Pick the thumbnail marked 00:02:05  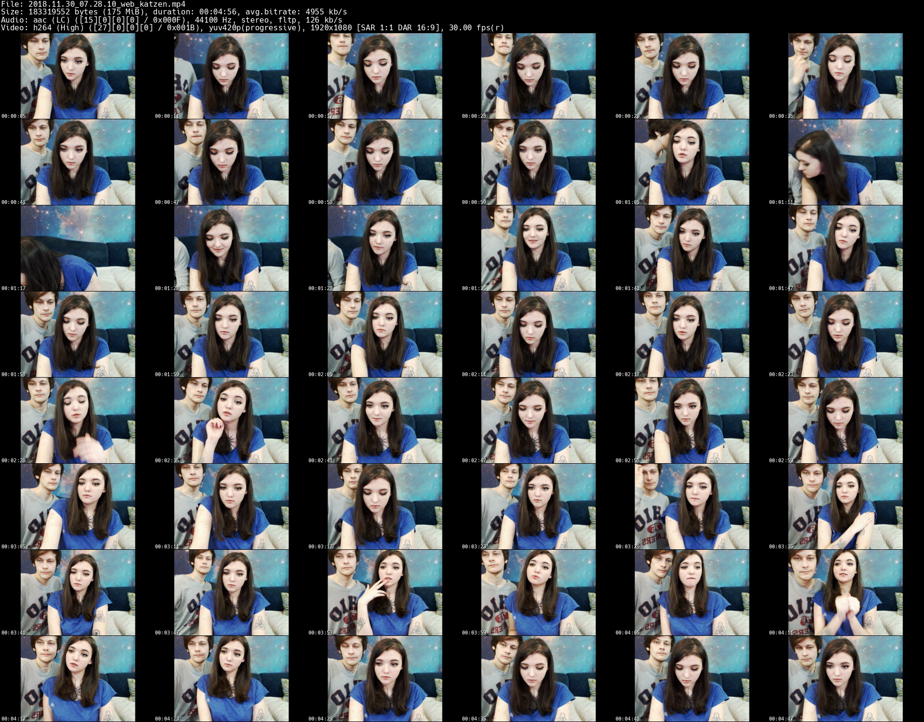pos(385,334)
